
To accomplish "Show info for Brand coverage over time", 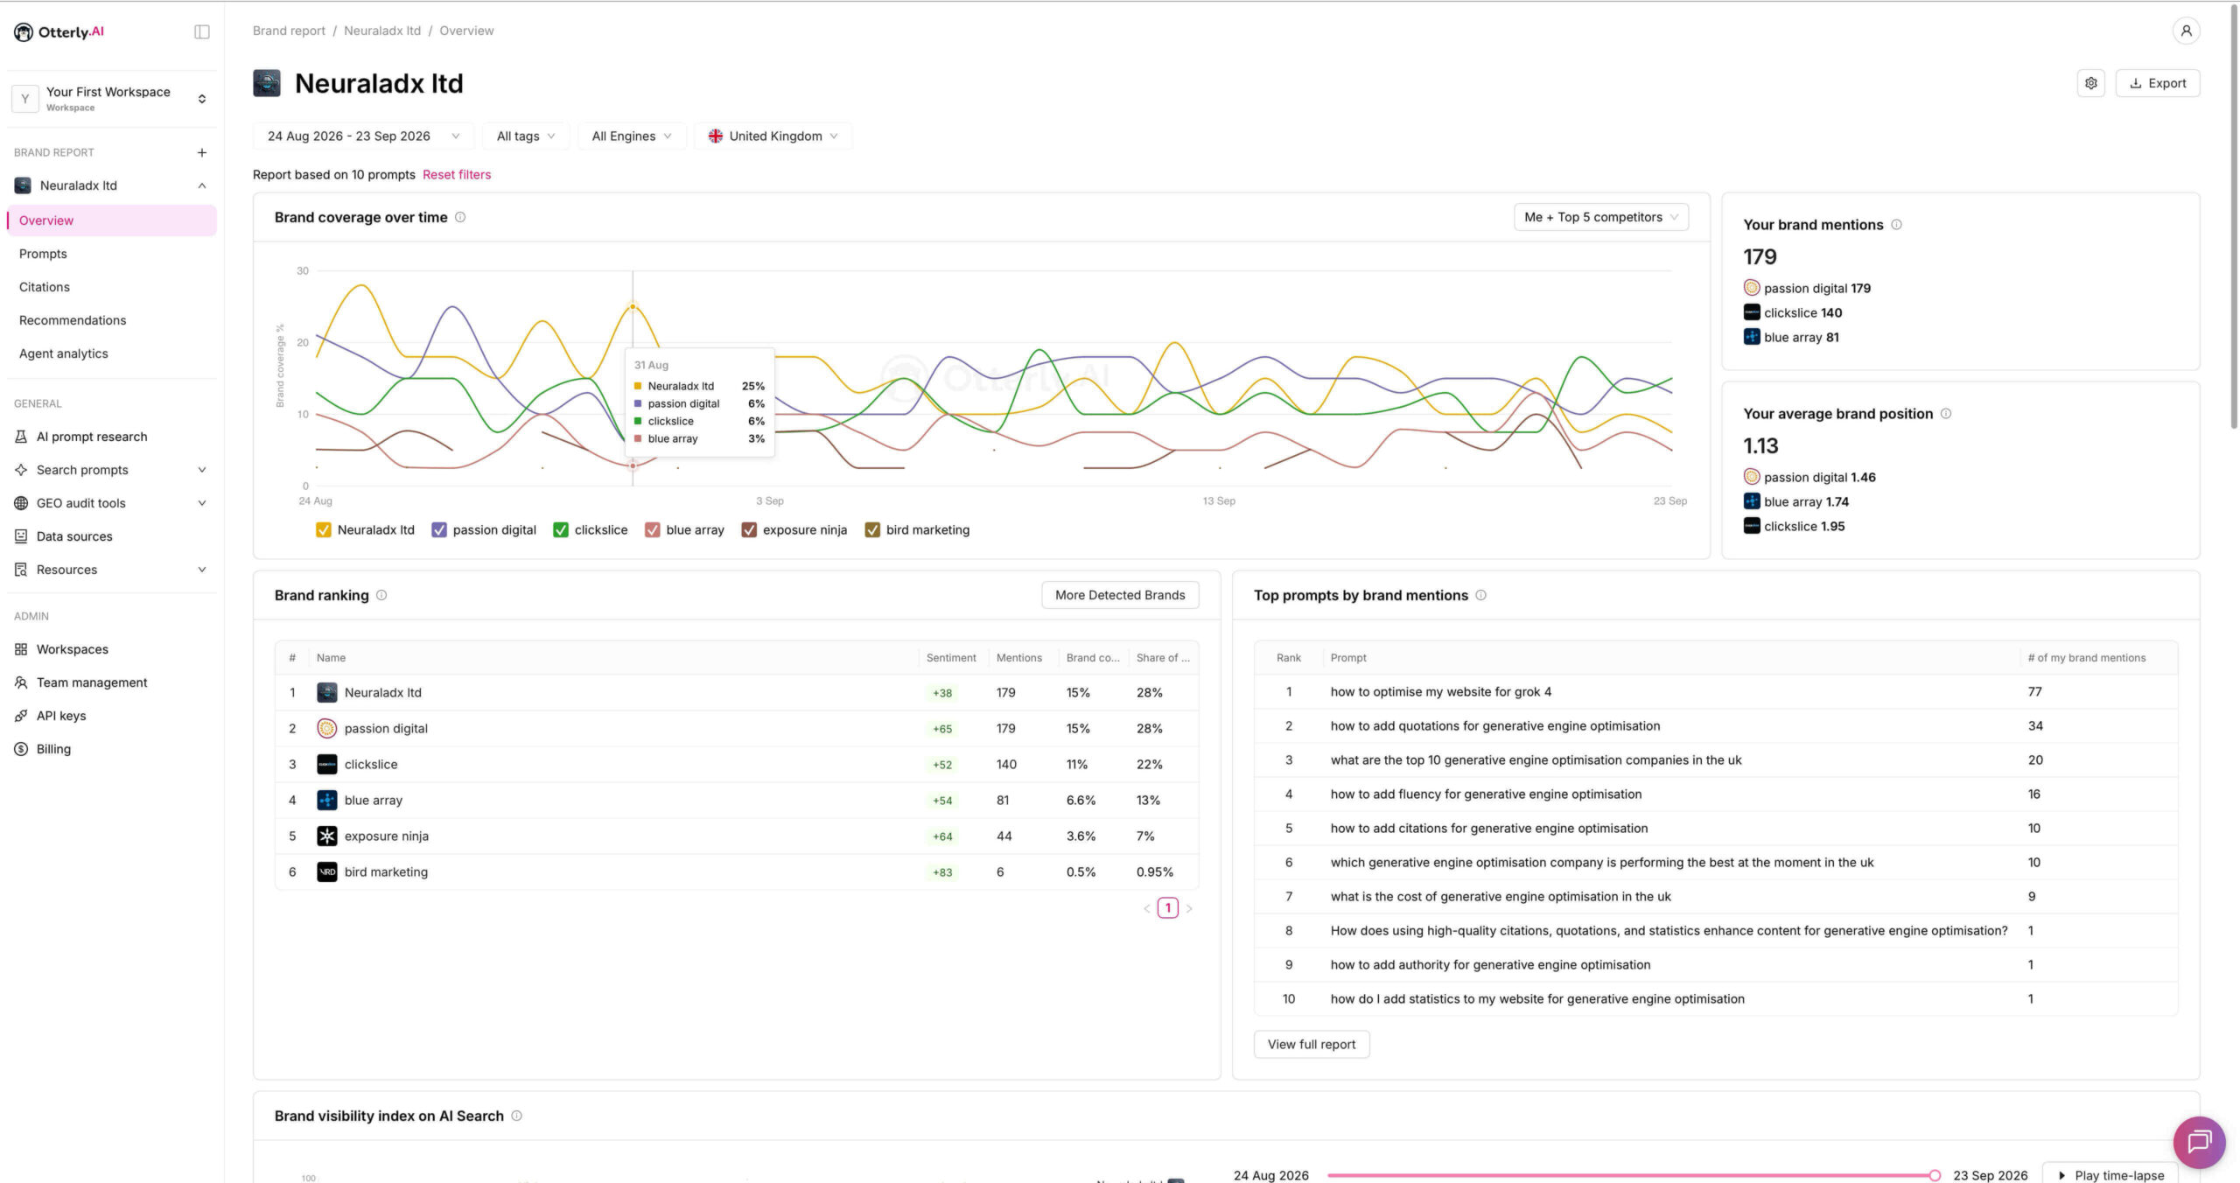I will 460,217.
